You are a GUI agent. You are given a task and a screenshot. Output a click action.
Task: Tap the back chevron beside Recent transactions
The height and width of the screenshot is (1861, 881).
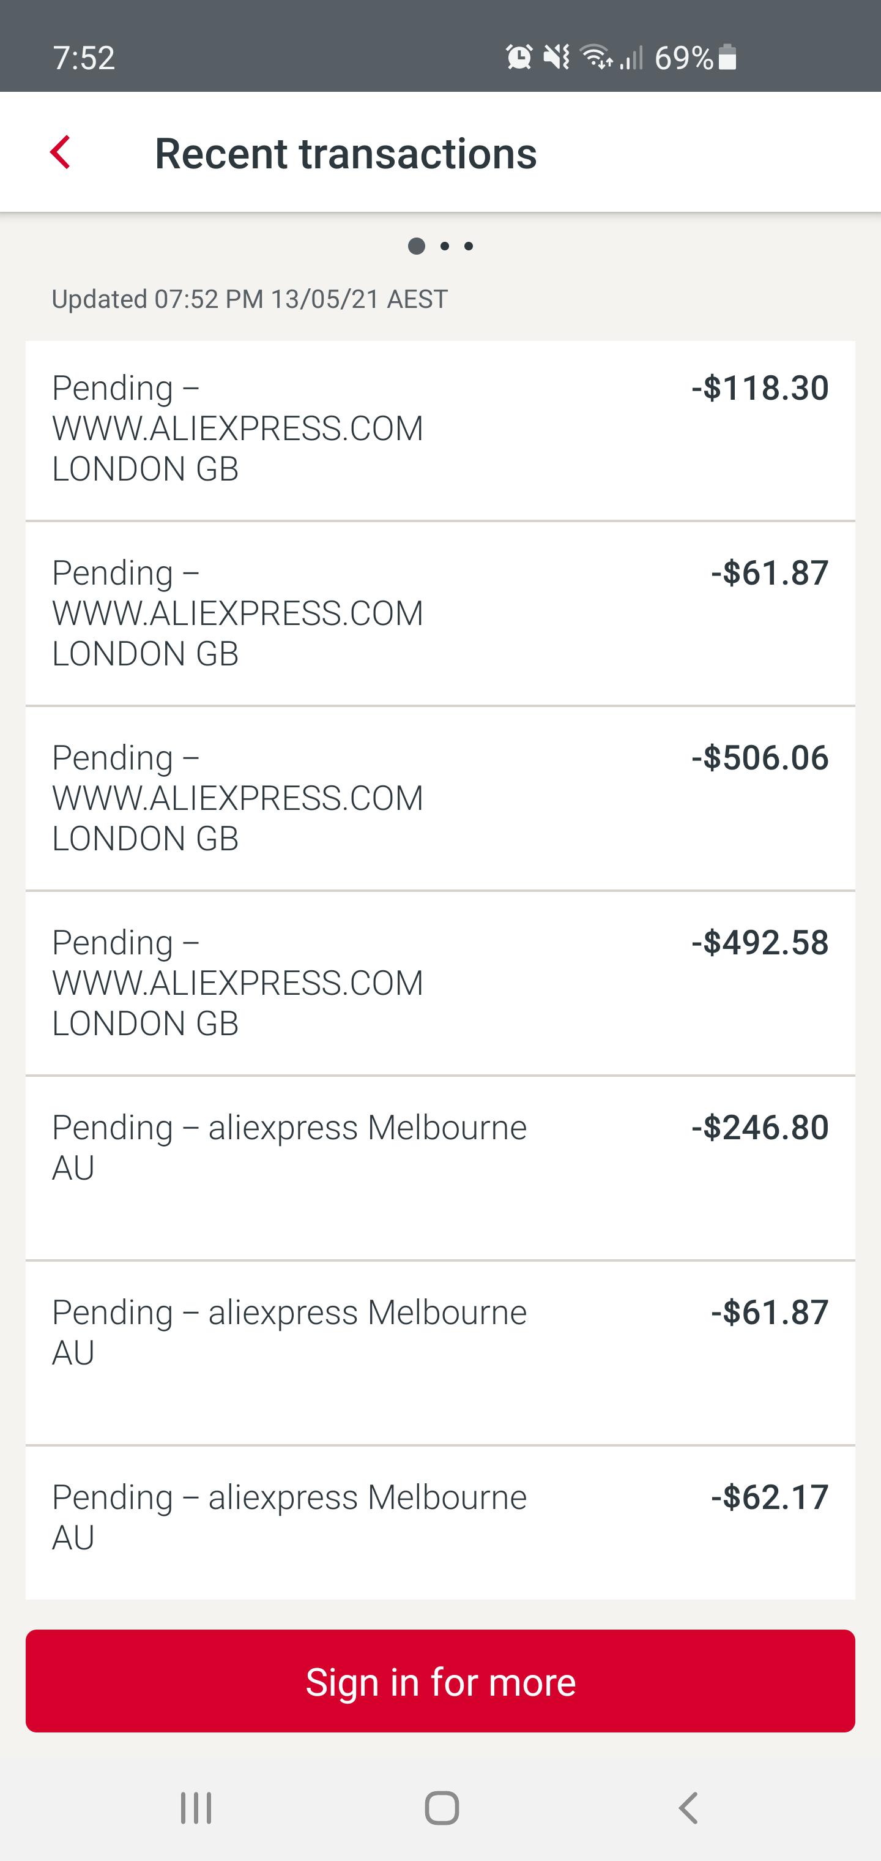[x=61, y=152]
